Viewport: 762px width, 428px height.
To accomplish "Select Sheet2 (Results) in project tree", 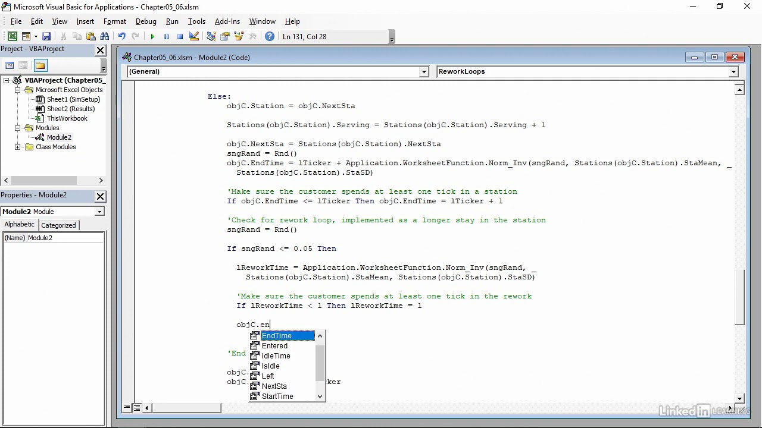I will 71,109.
